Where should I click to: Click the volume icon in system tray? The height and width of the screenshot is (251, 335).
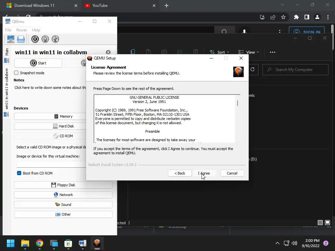pos(294,243)
